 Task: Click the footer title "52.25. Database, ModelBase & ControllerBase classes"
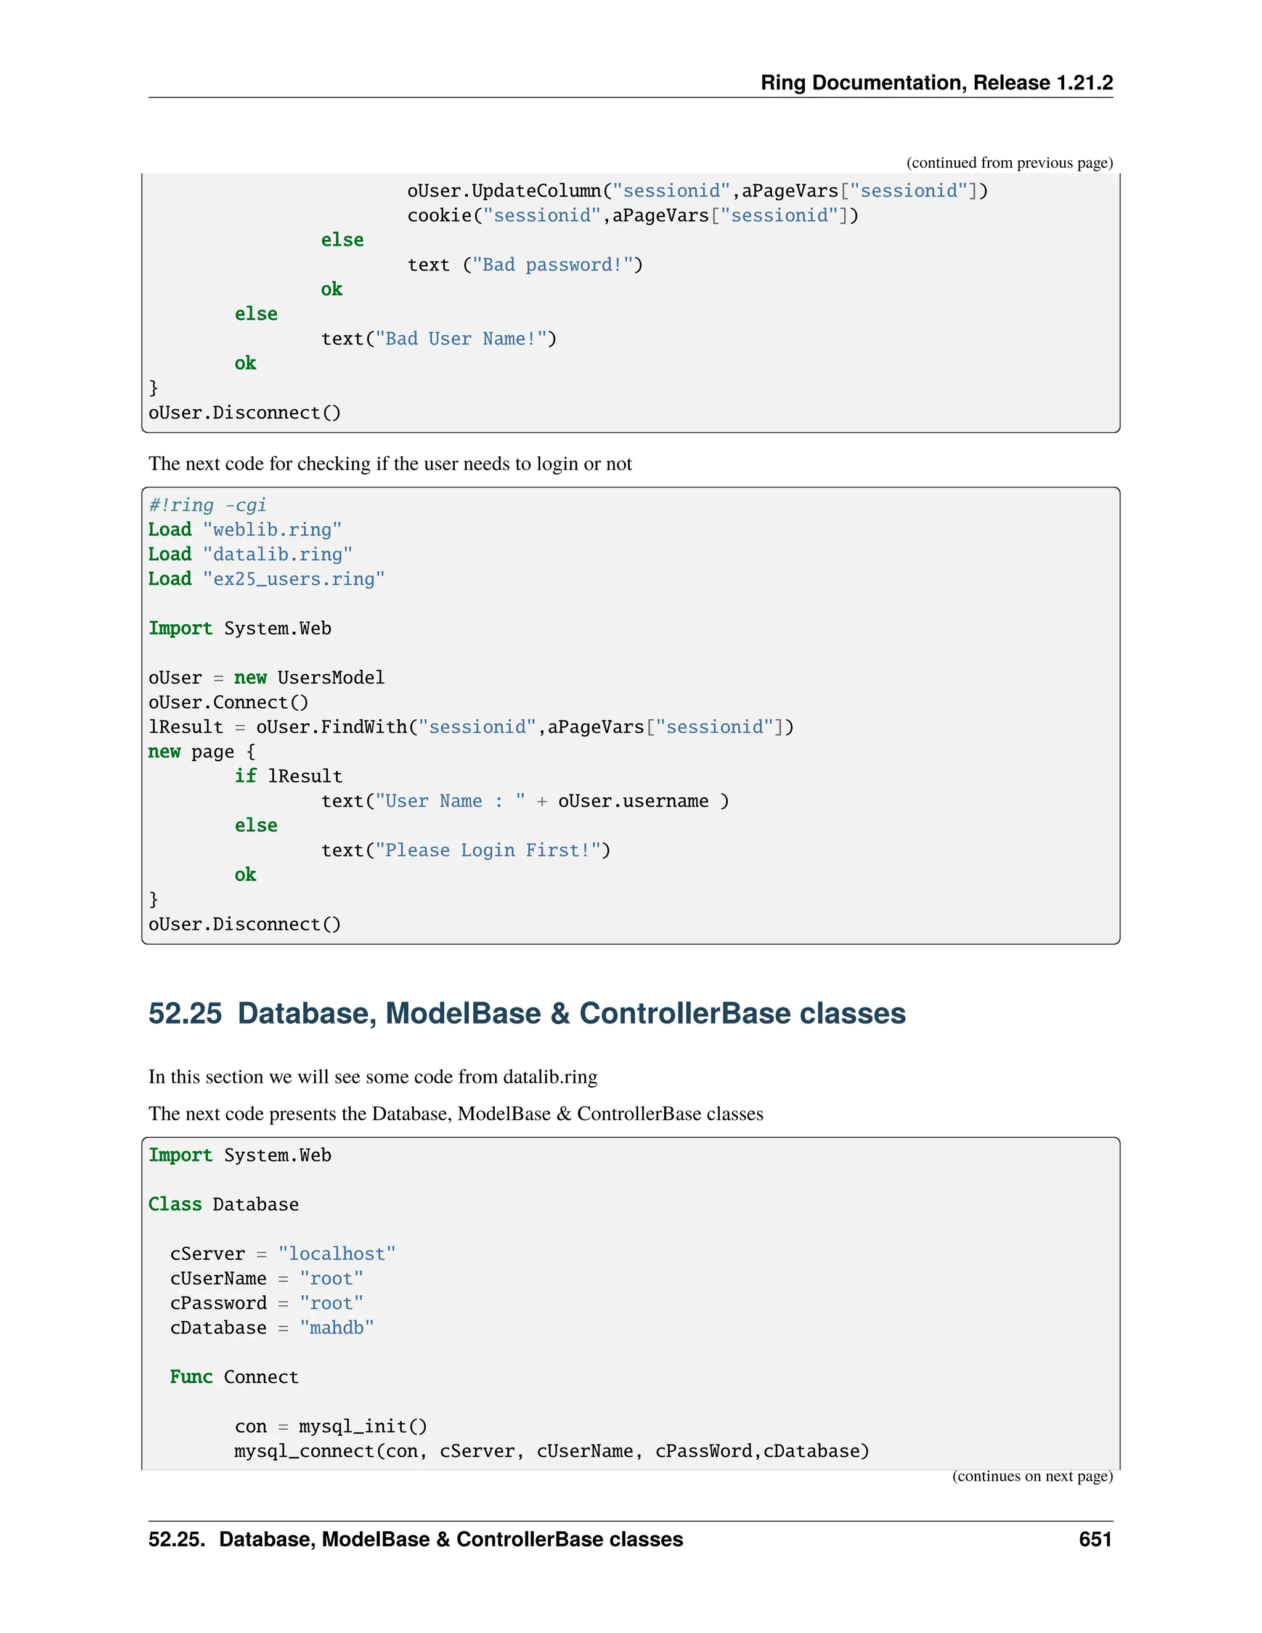[416, 1539]
